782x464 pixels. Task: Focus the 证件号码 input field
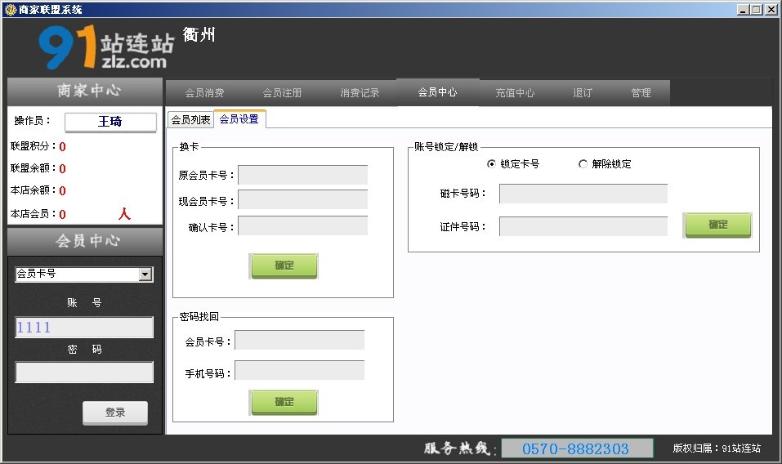(583, 226)
